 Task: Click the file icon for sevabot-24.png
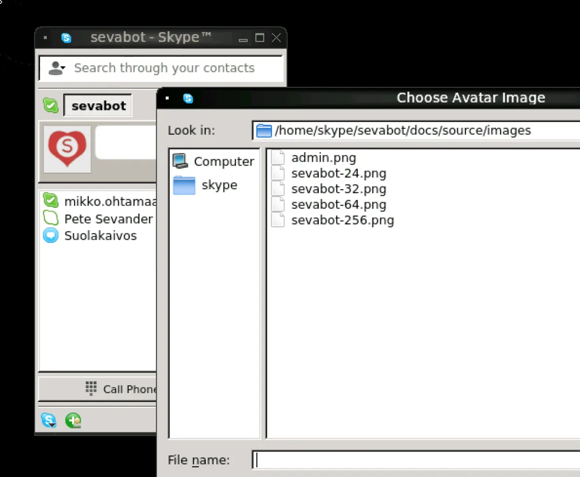coord(278,173)
